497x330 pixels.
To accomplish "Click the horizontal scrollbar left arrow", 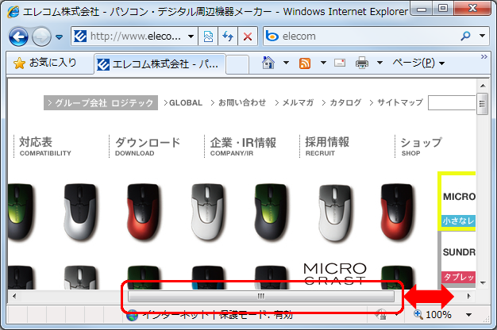I will 14,297.
